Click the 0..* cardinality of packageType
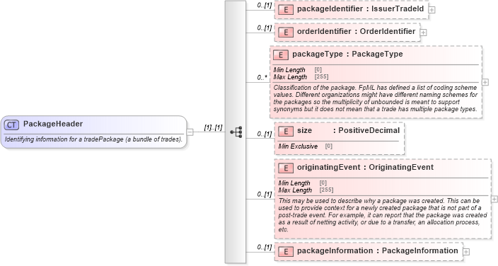The height and width of the screenshot is (266, 498). tap(262, 77)
